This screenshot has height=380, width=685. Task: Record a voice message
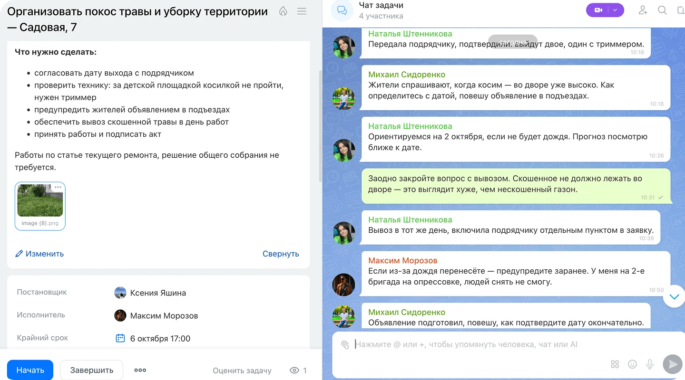tap(650, 364)
